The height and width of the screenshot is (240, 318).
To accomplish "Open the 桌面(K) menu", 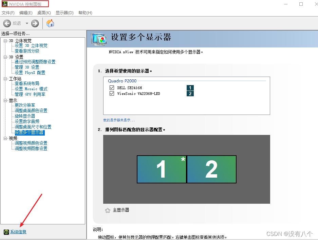I will click(44, 13).
